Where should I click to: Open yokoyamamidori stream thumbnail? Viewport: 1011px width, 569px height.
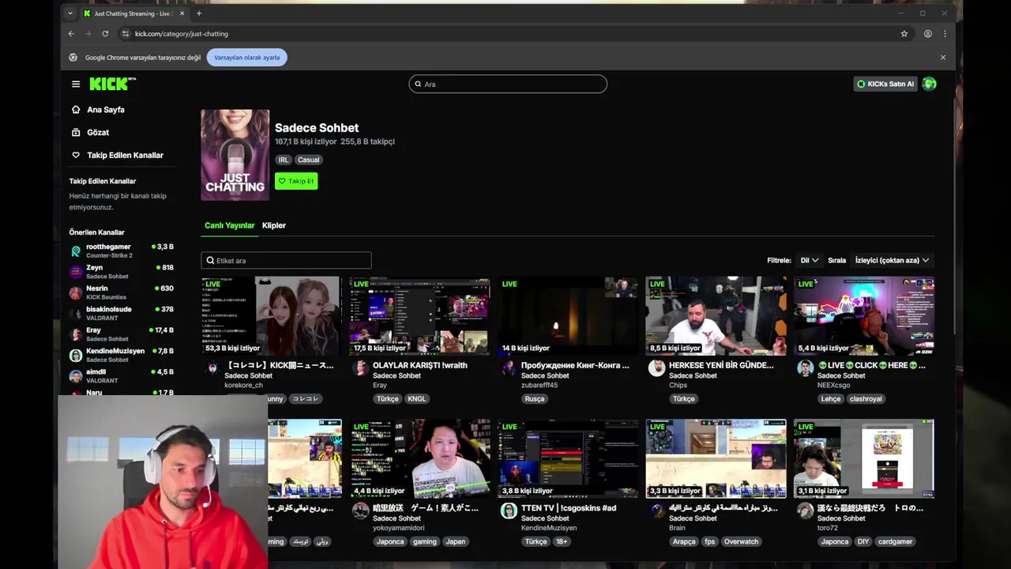pos(419,458)
